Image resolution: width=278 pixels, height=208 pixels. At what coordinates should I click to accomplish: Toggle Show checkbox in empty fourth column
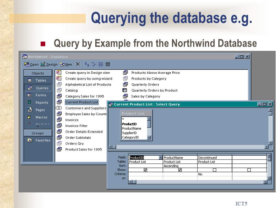pyautogui.click(x=249, y=170)
